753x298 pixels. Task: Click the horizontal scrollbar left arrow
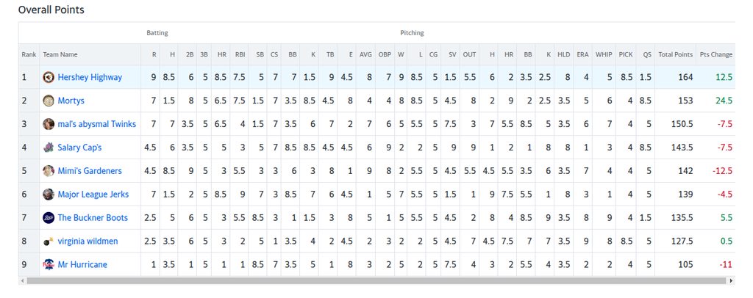(21, 280)
